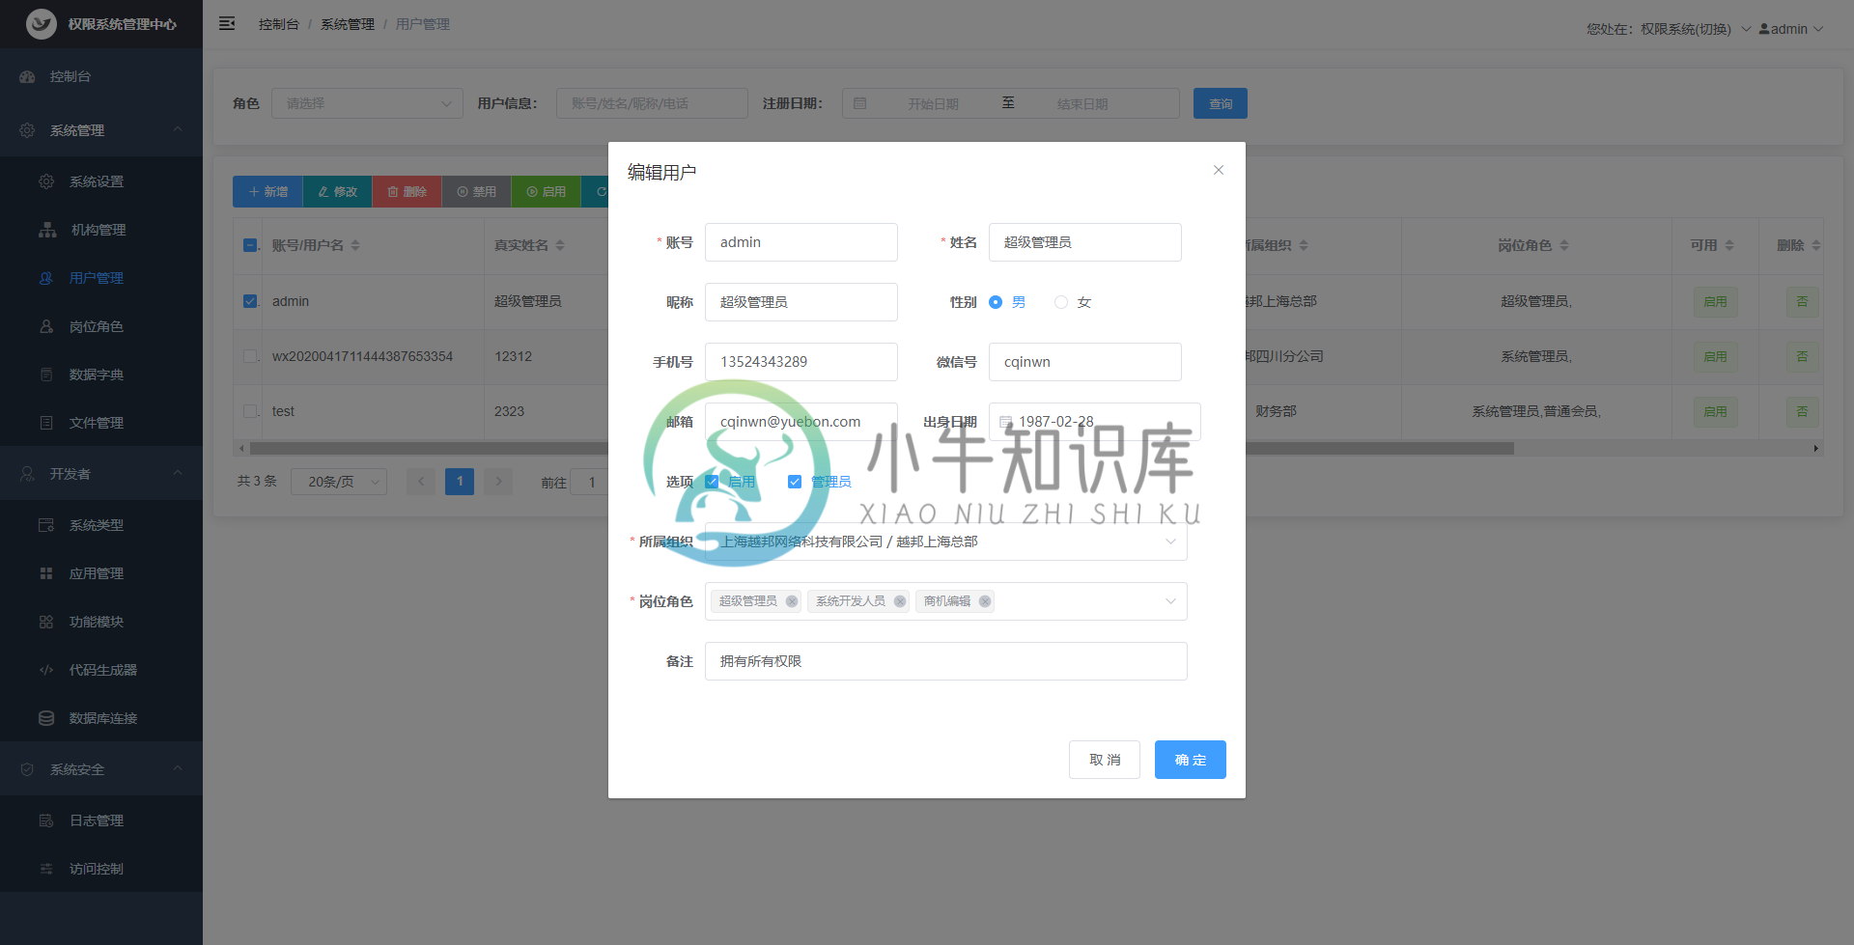Open the 权限系统(切换) system switcher
Screen dimensions: 1854x945
coord(1696,29)
